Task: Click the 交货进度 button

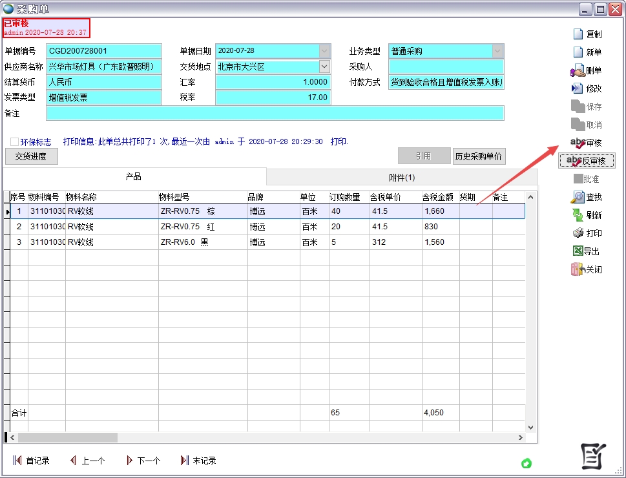Action: (x=31, y=156)
